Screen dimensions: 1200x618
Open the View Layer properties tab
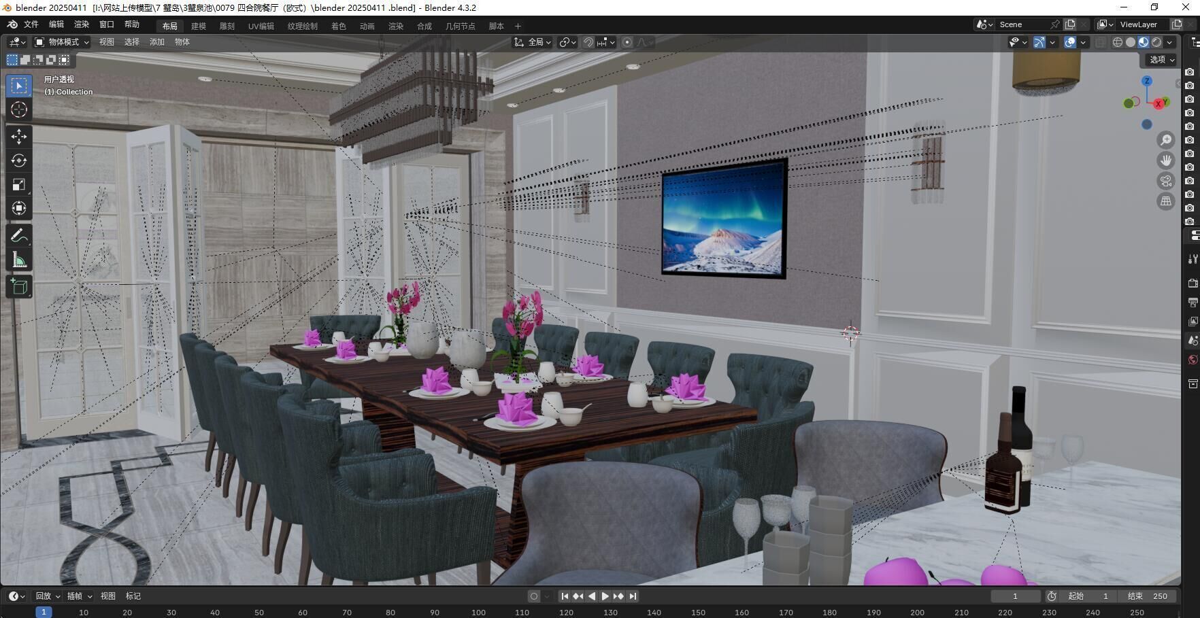point(1193,321)
